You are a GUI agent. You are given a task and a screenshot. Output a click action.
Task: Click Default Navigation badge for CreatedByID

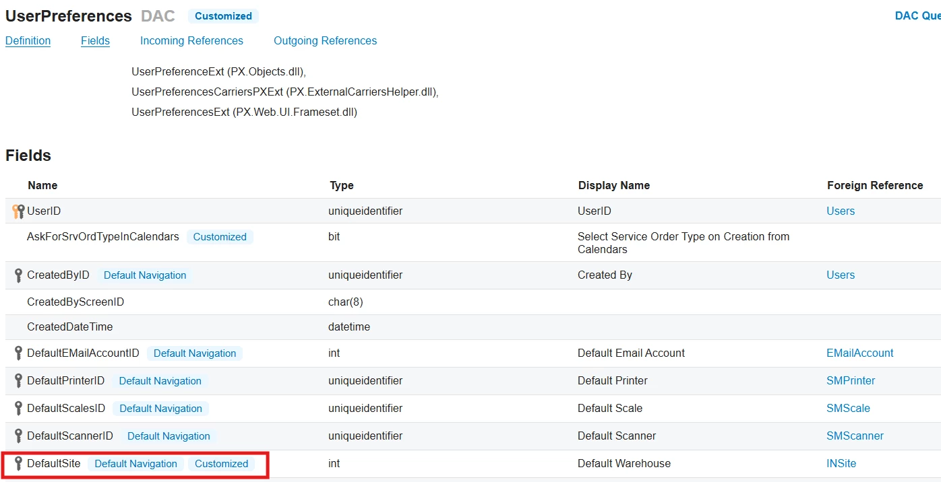[x=144, y=275]
